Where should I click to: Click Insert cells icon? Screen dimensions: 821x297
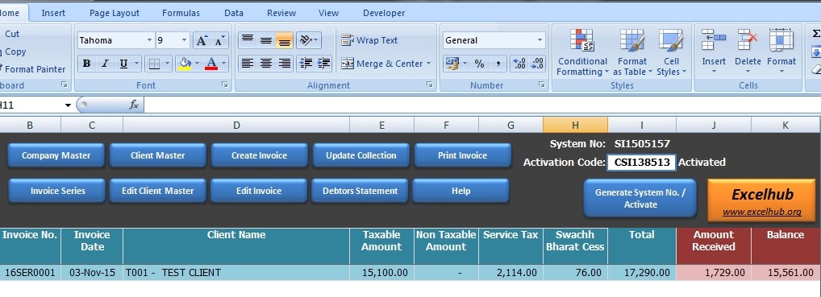(x=714, y=40)
